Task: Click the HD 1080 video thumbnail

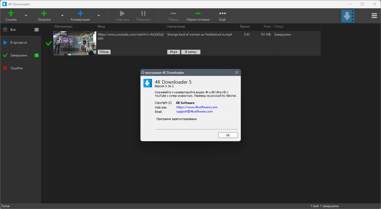Action: point(75,43)
